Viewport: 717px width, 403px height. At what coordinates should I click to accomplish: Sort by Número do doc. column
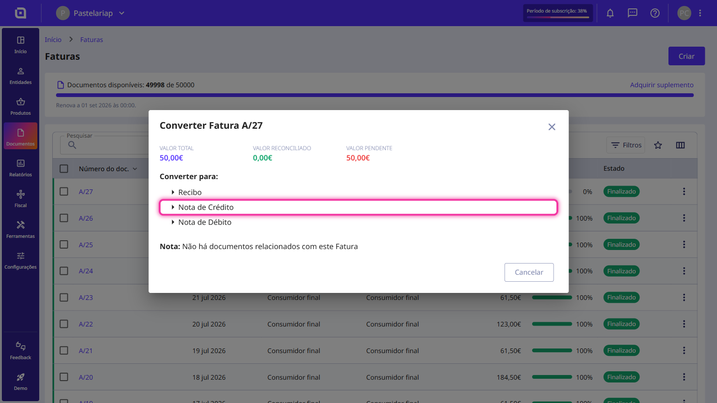pos(108,169)
